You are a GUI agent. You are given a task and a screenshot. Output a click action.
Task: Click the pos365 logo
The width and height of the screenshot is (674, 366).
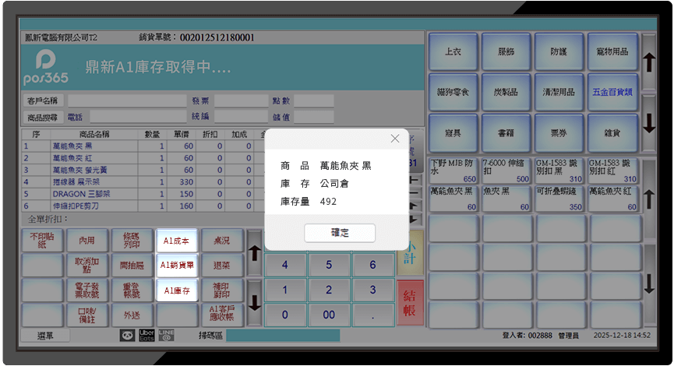[46, 67]
